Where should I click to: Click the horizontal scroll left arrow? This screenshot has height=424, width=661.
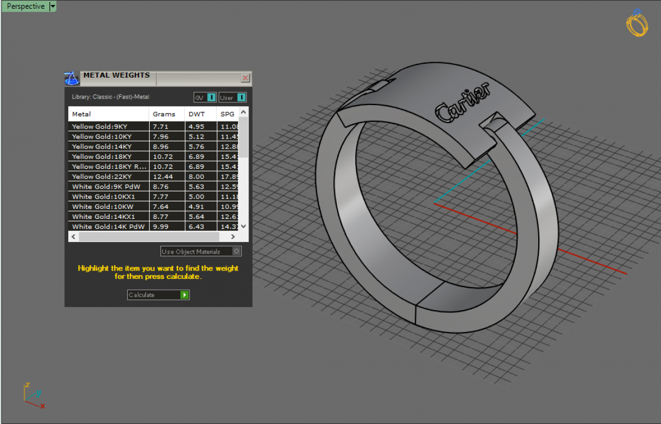point(74,236)
